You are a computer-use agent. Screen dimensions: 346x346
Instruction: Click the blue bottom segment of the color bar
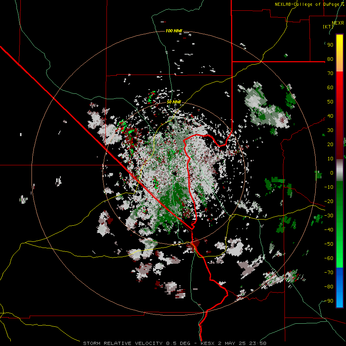pos(339,288)
